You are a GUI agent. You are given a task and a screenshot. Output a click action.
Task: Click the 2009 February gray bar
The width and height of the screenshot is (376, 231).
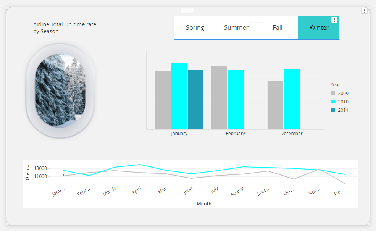219,98
